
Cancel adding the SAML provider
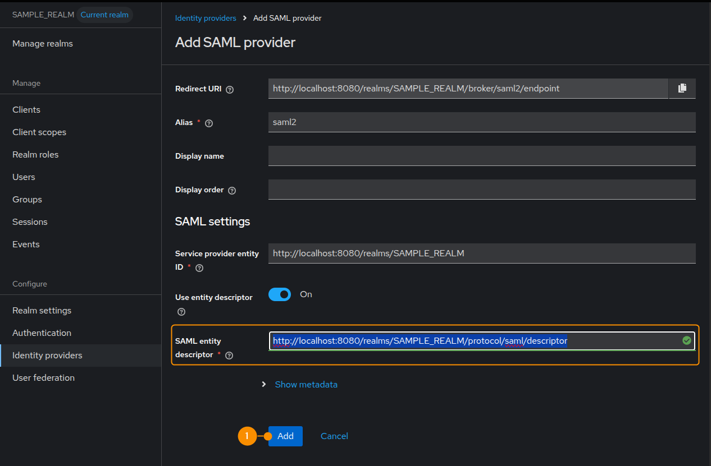[334, 436]
